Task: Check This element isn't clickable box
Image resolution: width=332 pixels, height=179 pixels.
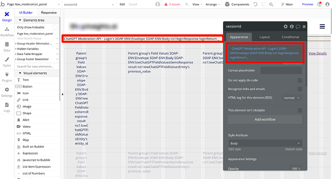Action: point(300,110)
